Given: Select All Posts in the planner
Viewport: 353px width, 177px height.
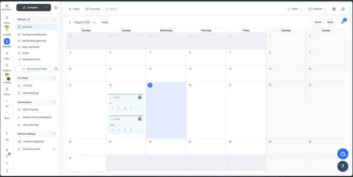Looking at the screenshot, I should pos(37,27).
